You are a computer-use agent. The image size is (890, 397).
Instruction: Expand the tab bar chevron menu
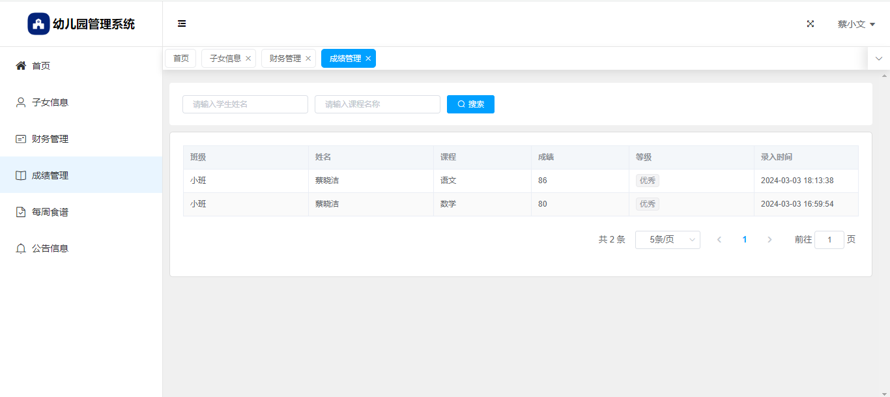pyautogui.click(x=878, y=59)
